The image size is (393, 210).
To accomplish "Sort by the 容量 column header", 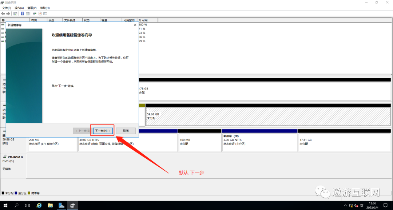I will pos(111,20).
